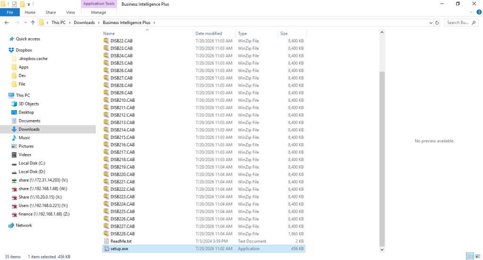This screenshot has width=483, height=260.
Task: Click the scrollbar down arrow
Action: (382, 250)
